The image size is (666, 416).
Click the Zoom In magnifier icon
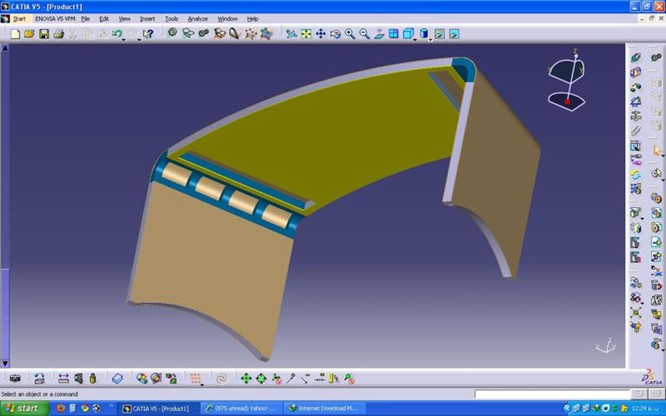tap(350, 34)
